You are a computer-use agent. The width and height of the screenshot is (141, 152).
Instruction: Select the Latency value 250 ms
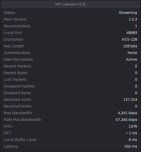[x=131, y=146]
